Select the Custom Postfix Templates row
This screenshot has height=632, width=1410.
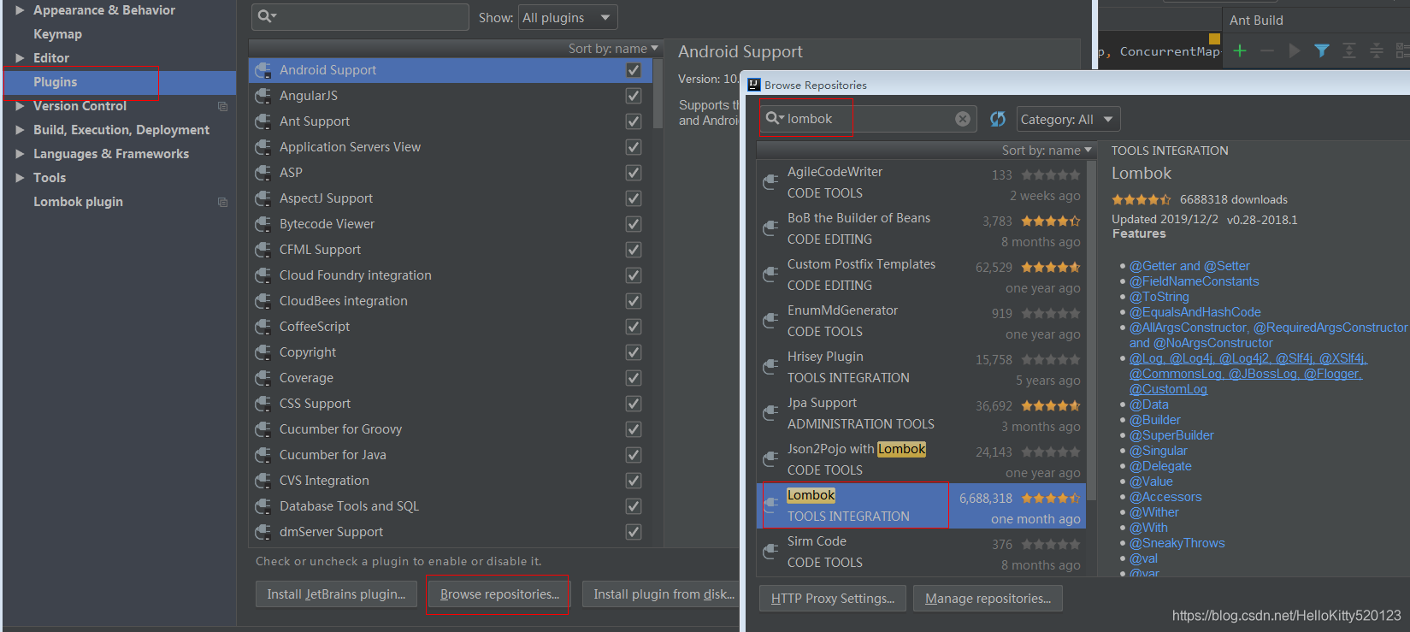pos(921,275)
